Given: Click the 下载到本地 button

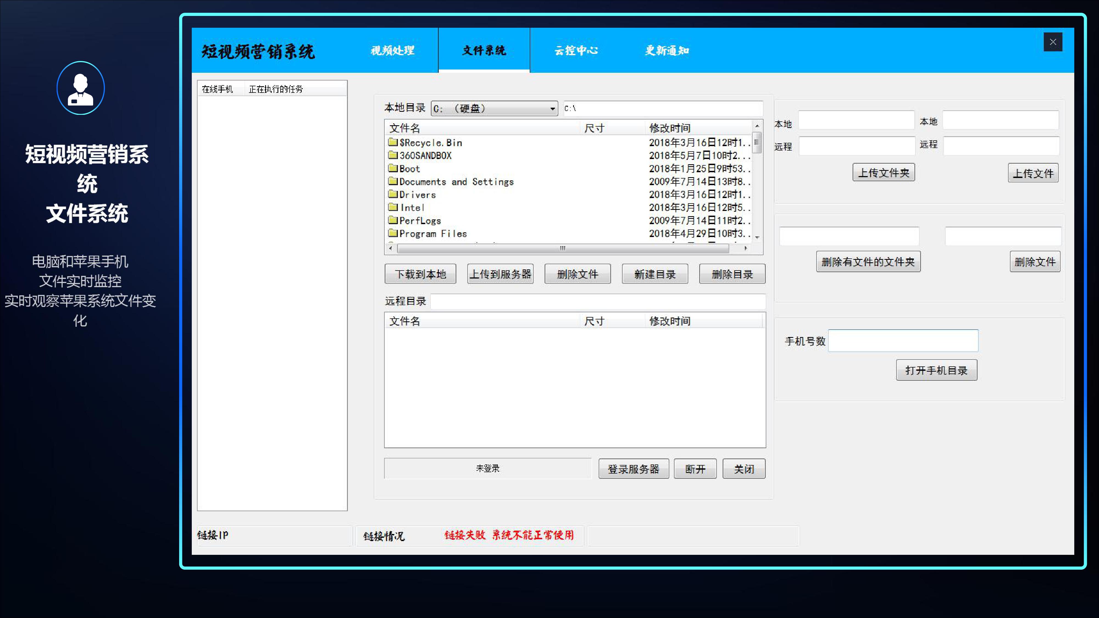Looking at the screenshot, I should point(420,274).
